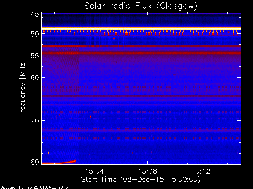Click the bright white interference band near 49 MHz
The image size is (253, 189).
coord(141,28)
